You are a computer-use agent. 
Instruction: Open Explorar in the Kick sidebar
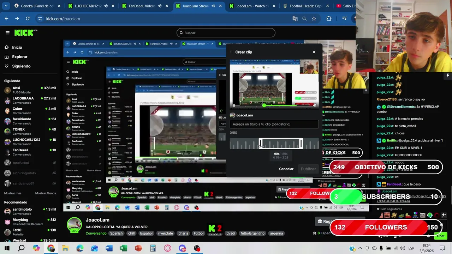(x=19, y=57)
